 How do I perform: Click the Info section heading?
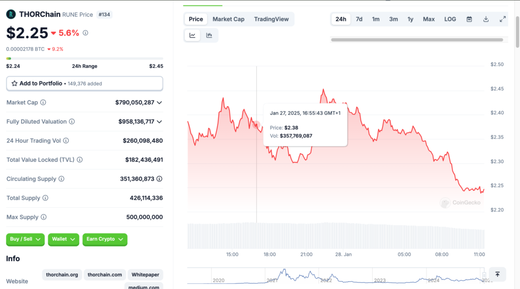pos(13,259)
